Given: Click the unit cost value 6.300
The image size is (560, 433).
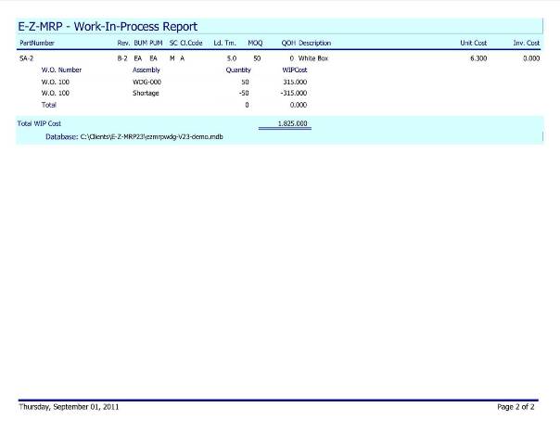Looking at the screenshot, I should (478, 58).
